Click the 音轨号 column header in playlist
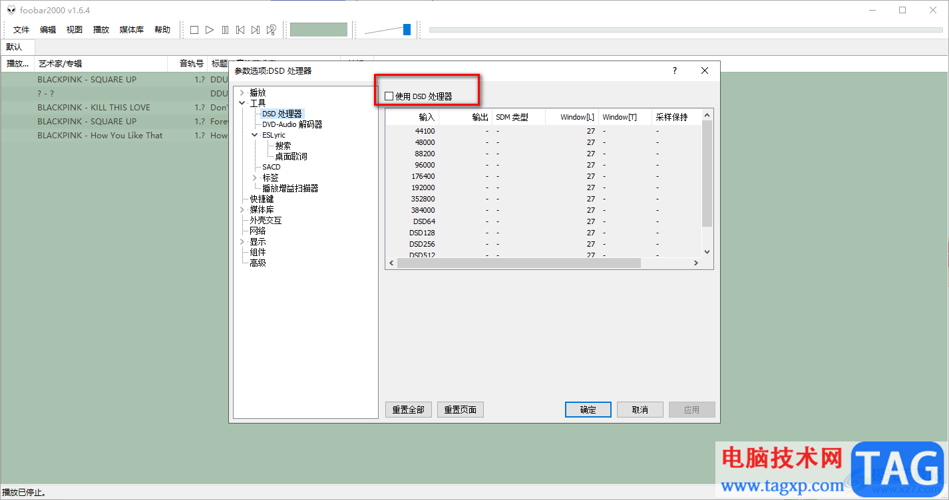949x500 pixels. point(188,64)
